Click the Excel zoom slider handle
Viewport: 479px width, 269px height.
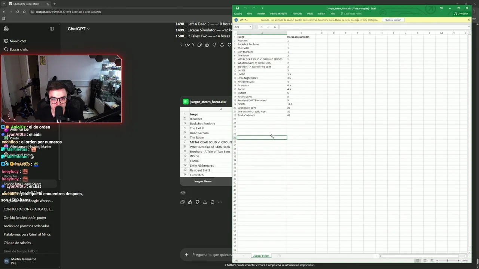coord(448,260)
